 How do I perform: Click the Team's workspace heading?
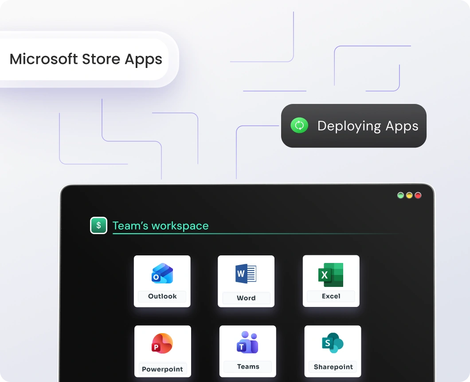tap(161, 226)
